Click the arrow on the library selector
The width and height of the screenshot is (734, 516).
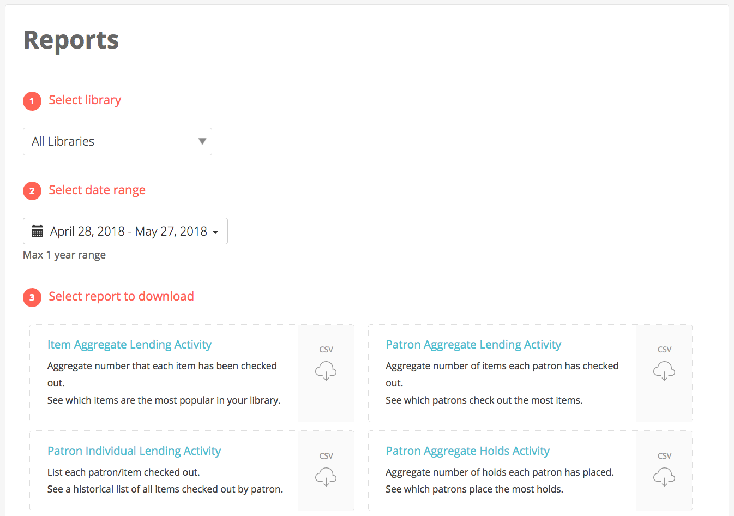(202, 142)
